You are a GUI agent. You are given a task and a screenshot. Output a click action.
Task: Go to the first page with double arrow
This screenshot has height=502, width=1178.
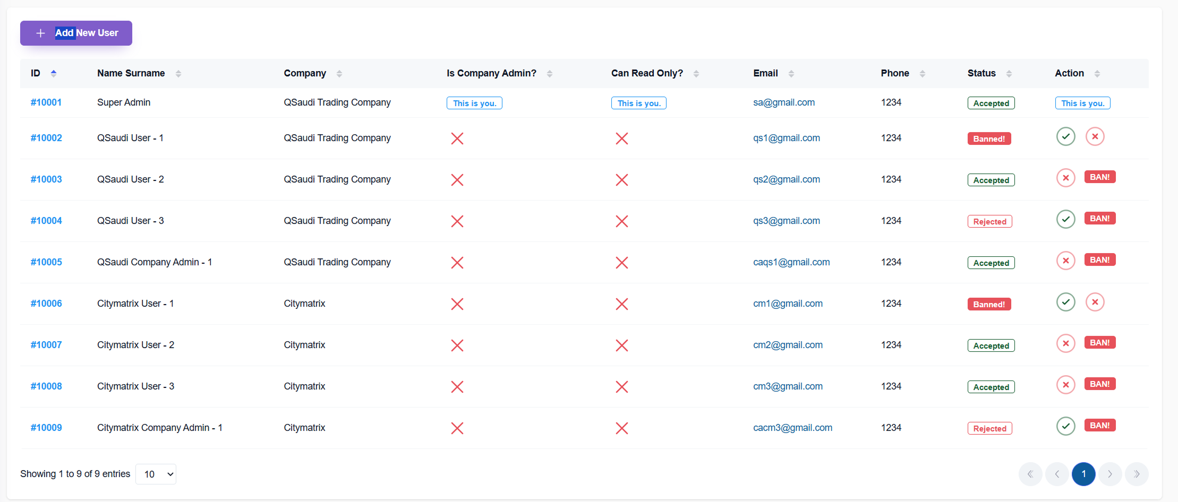pyautogui.click(x=1030, y=474)
